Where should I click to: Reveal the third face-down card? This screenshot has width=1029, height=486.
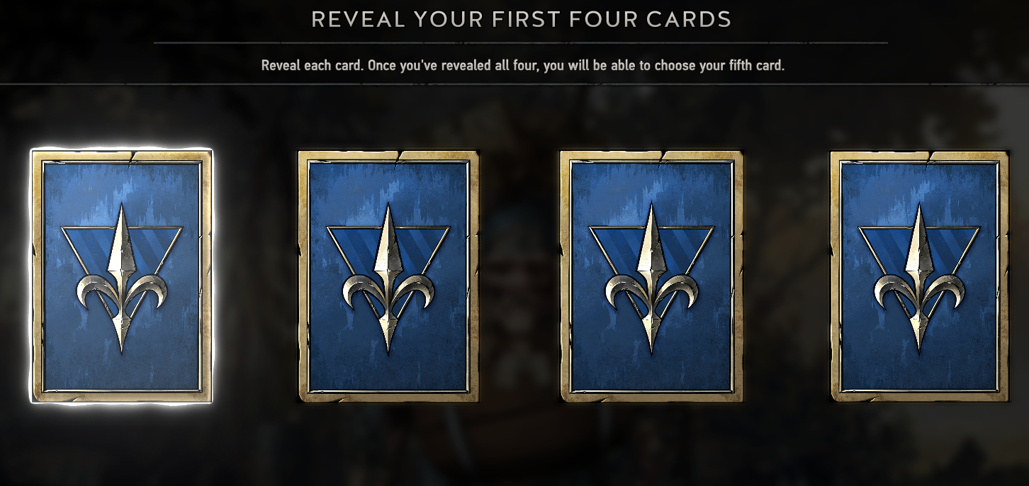coord(651,276)
